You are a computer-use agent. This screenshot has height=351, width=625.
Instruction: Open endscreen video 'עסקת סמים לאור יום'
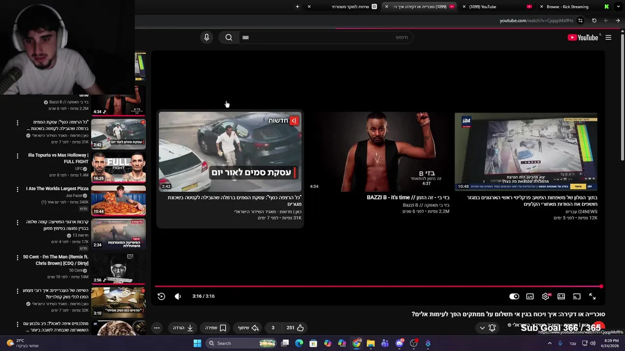click(230, 152)
